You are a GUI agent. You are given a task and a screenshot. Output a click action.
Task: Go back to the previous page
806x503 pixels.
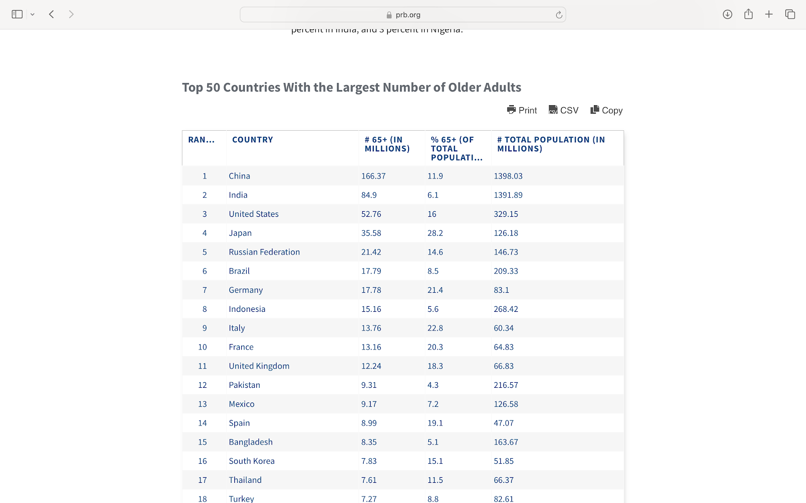click(51, 15)
